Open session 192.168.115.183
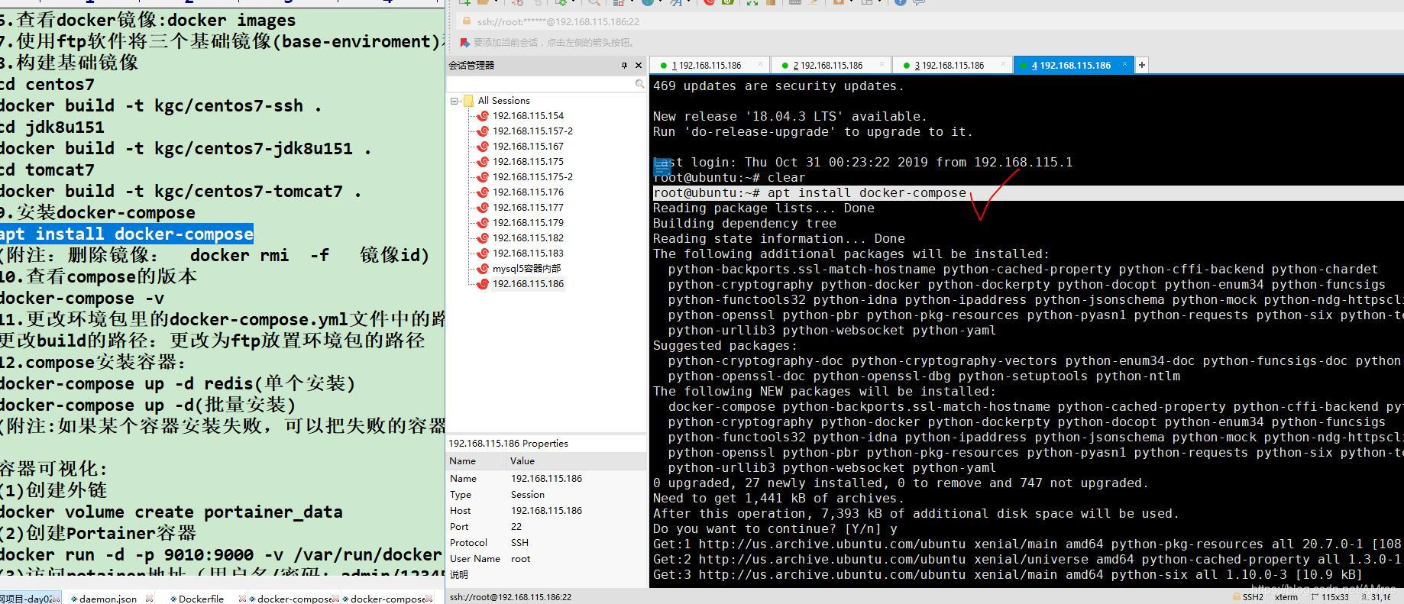The image size is (1404, 604). pyautogui.click(x=528, y=254)
